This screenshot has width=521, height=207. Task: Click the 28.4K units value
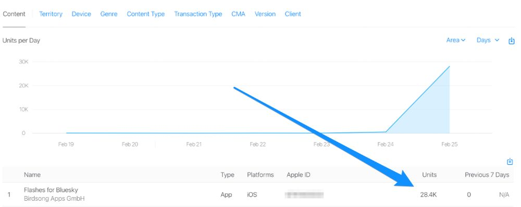(x=428, y=194)
